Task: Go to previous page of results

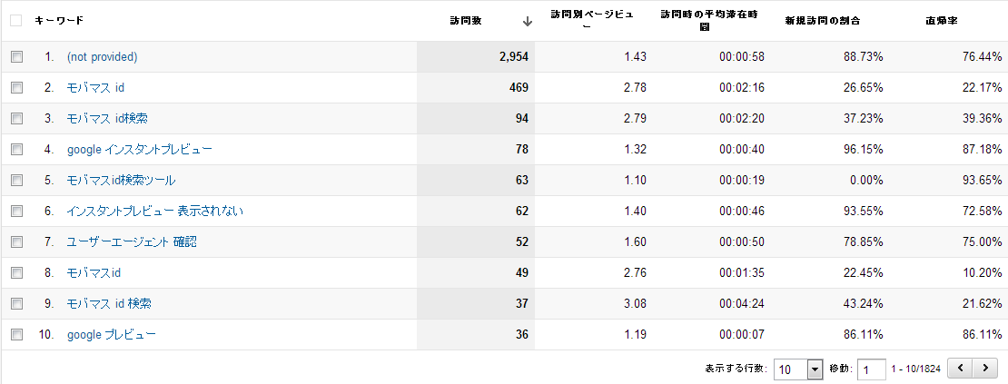Action: click(x=961, y=369)
